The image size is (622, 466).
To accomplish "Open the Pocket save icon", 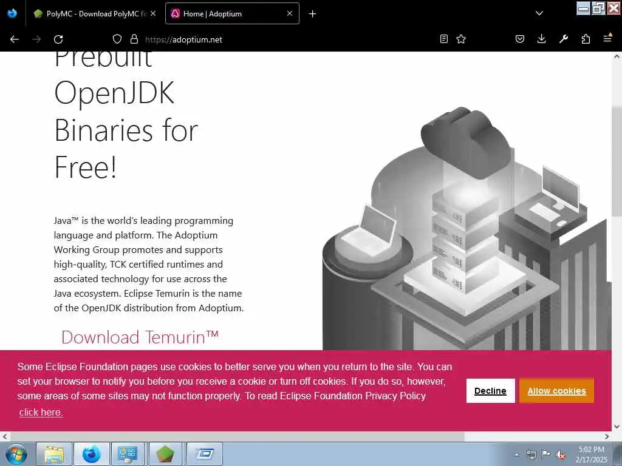I will (x=520, y=39).
